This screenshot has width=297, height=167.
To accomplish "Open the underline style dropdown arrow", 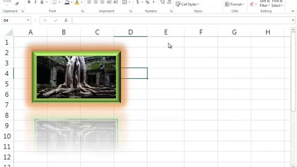I will (x=46, y=2).
